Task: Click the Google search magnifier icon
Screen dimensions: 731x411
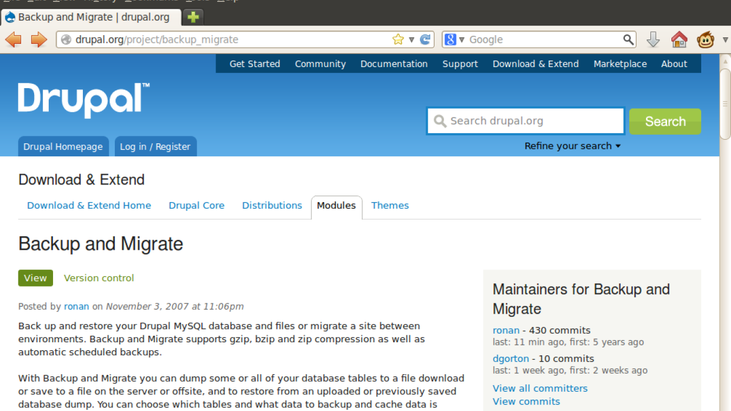Action: (x=628, y=39)
